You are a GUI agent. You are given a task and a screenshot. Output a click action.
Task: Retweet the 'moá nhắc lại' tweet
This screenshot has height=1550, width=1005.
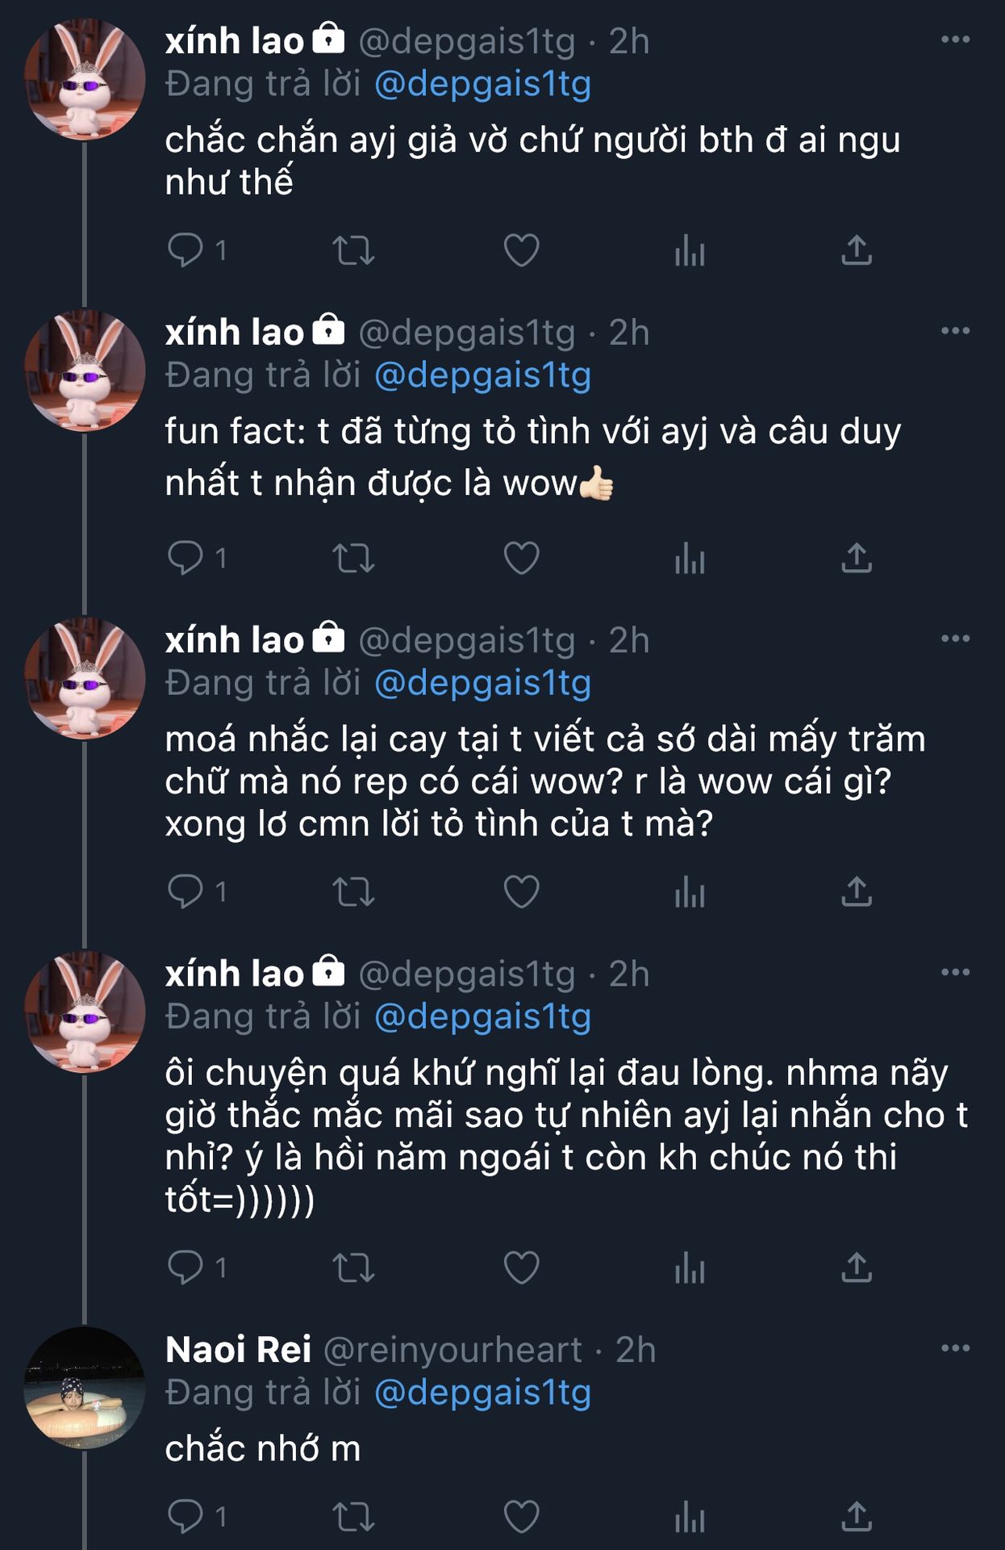353,892
